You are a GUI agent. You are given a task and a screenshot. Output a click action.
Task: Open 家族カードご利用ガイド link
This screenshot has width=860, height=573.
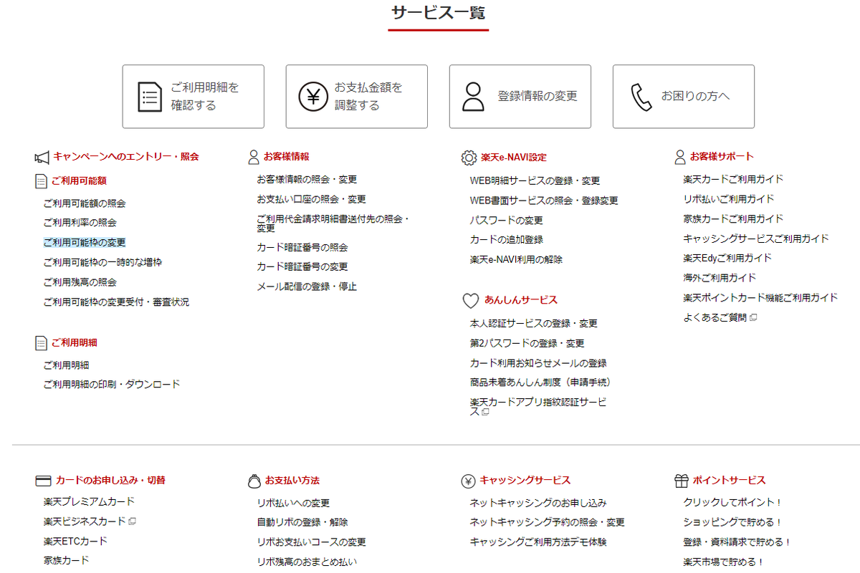(x=733, y=218)
